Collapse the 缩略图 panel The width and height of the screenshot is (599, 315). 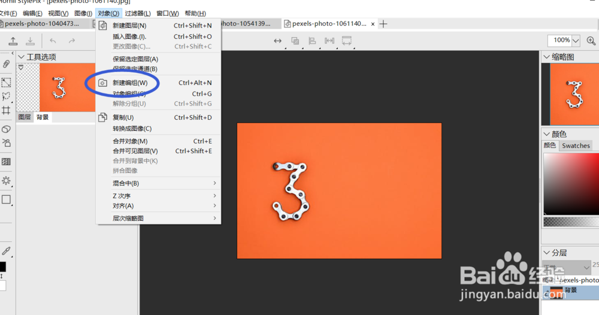547,57
